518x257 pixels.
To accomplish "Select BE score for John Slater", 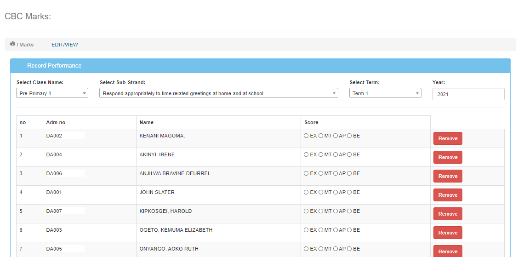I will click(350, 192).
